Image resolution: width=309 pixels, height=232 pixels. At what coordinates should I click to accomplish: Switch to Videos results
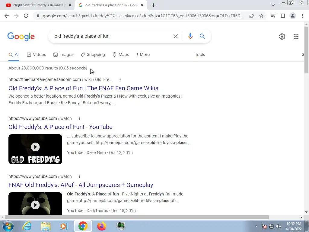pyautogui.click(x=36, y=54)
